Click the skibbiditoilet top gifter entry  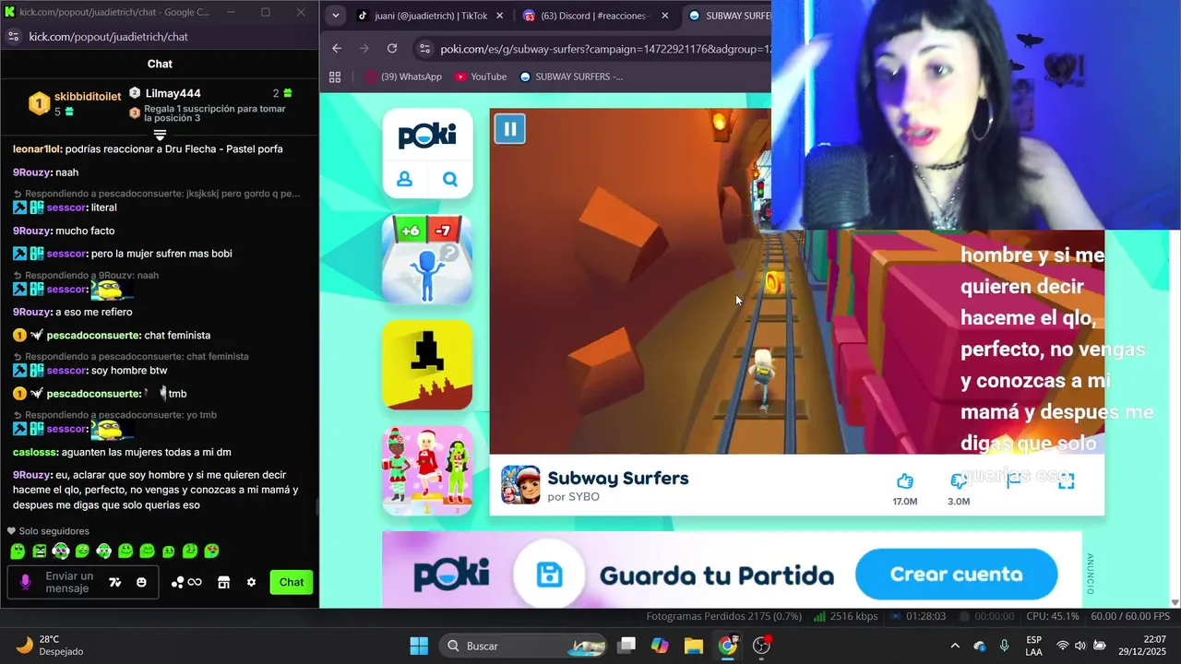[76, 103]
